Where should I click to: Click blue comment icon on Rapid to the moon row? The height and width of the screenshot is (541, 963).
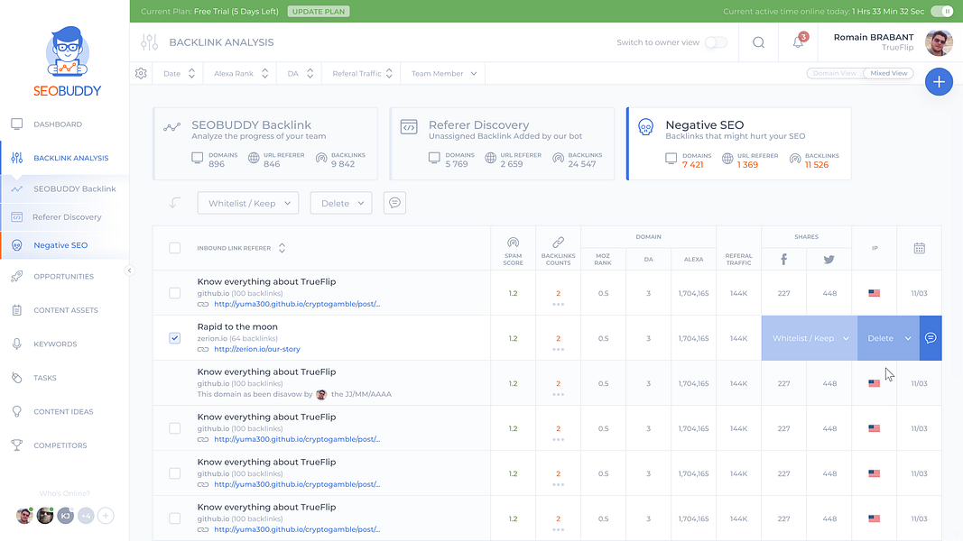(931, 338)
